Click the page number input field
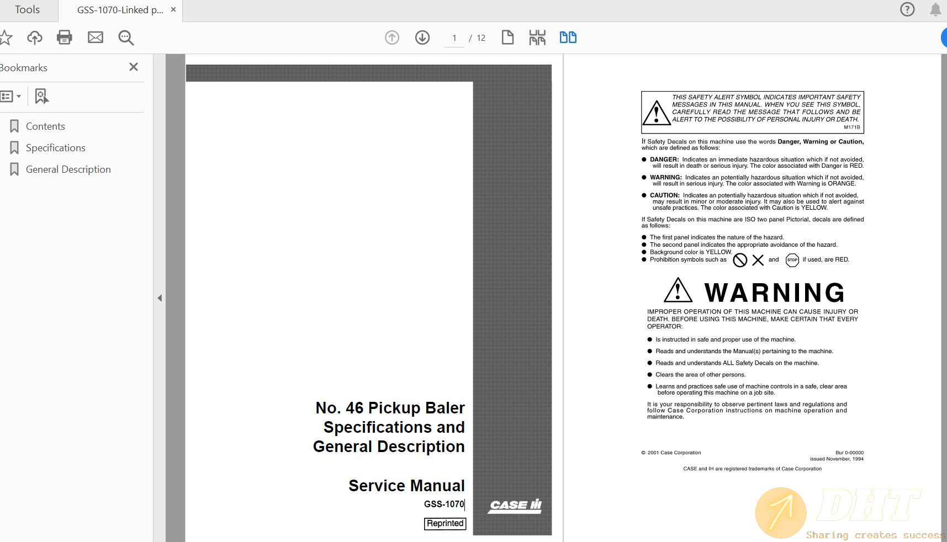947x542 pixels. coord(454,38)
